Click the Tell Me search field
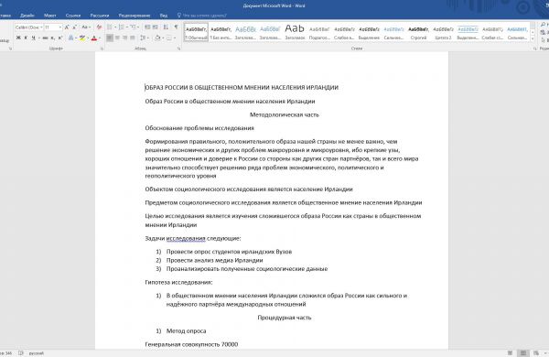This screenshot has height=357, width=549. (205, 16)
